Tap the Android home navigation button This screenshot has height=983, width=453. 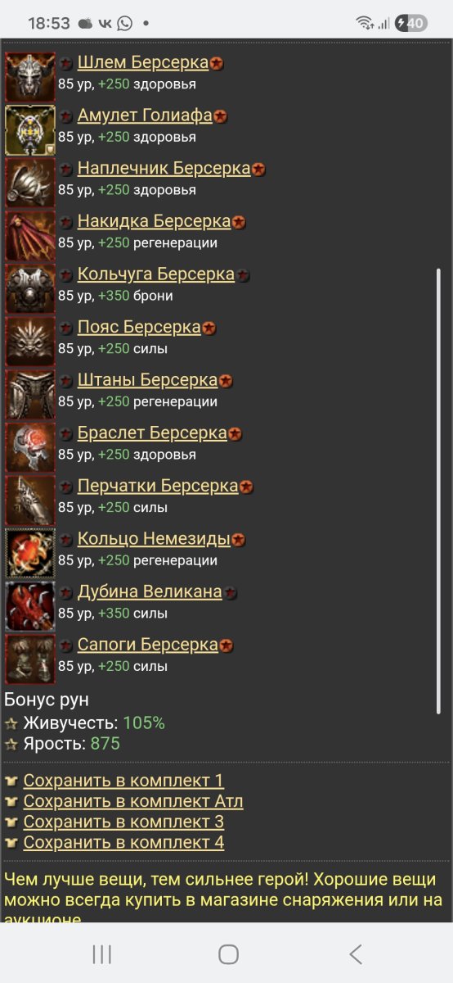point(228,954)
